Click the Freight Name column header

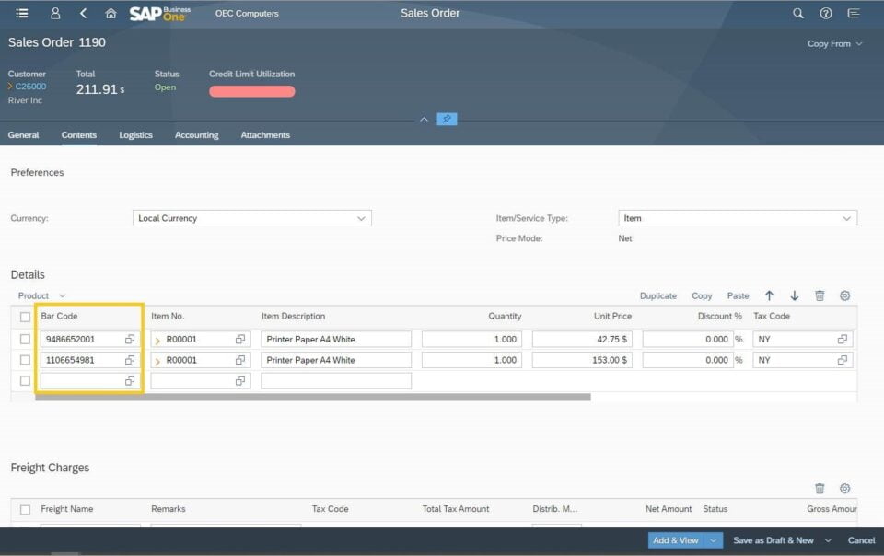(x=66, y=509)
